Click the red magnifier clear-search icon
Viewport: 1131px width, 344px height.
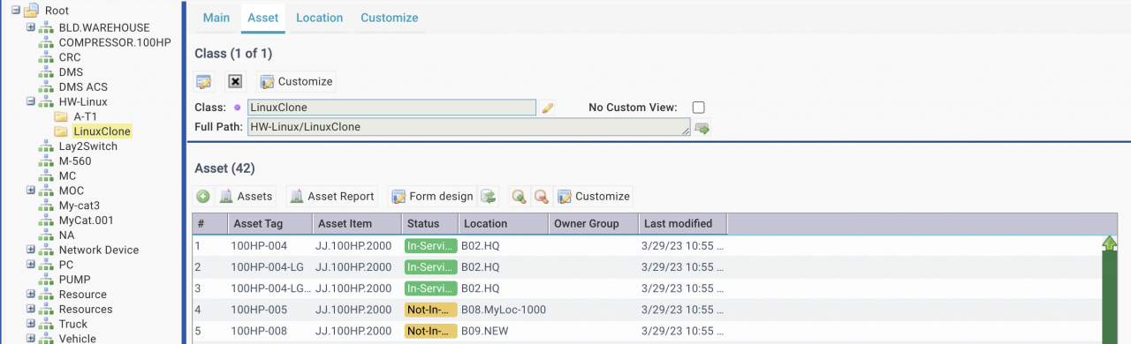541,196
